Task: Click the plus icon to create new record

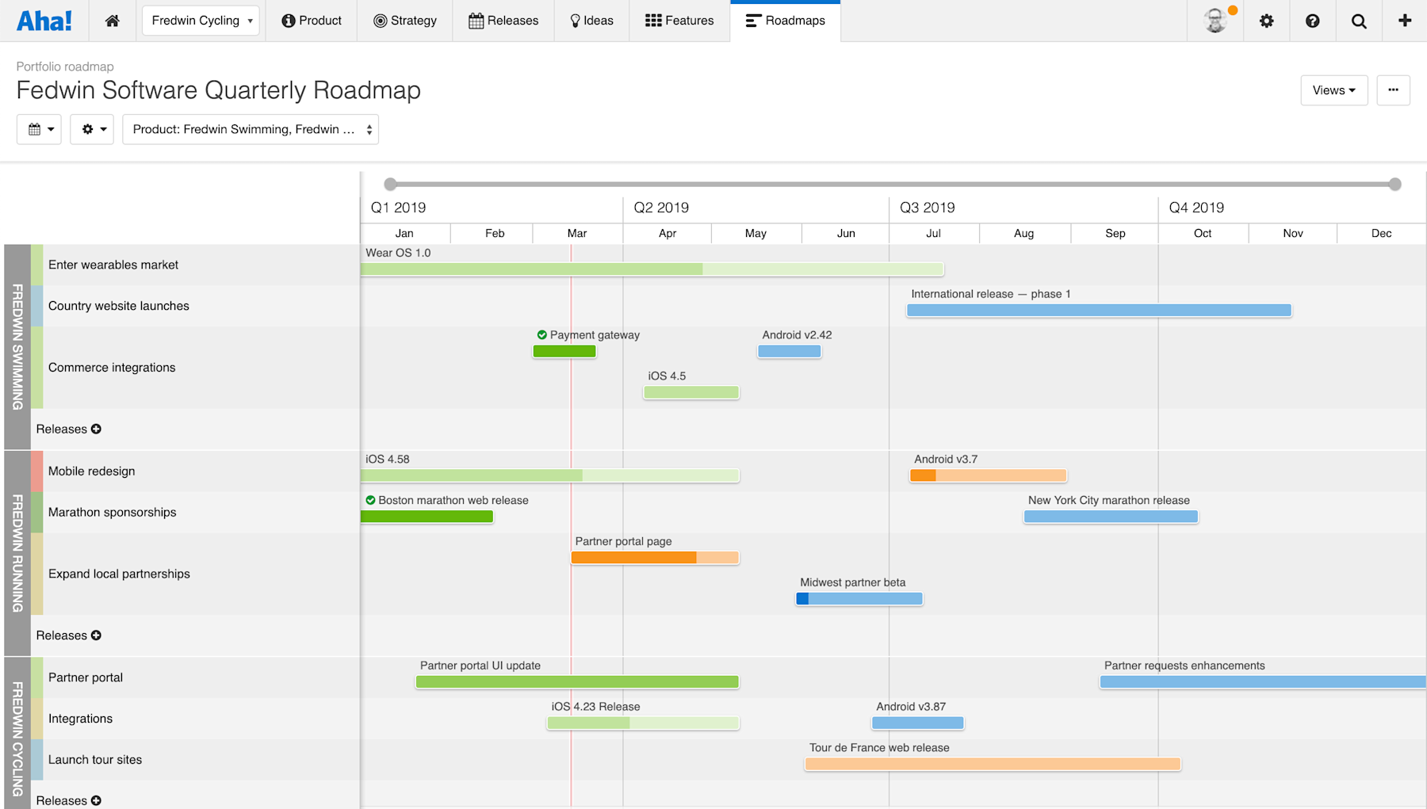Action: 1404,21
